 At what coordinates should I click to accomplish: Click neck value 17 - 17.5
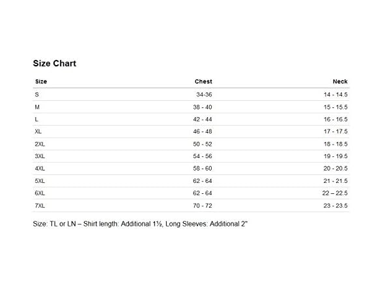(335, 131)
